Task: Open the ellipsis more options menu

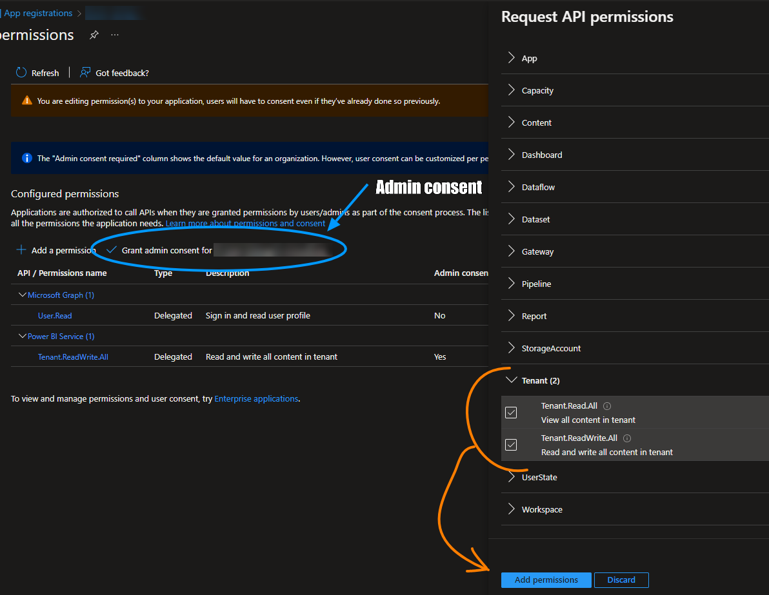Action: click(115, 35)
